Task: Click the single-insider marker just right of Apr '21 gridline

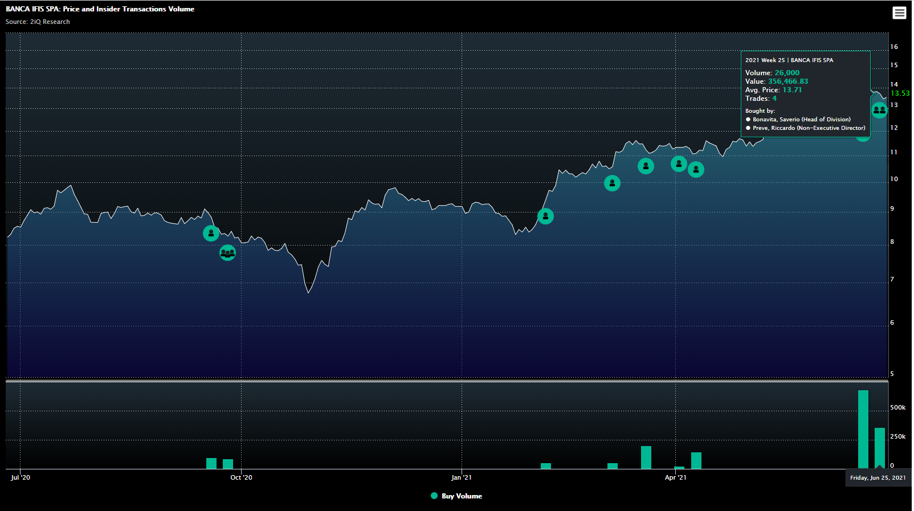Action: (x=696, y=169)
